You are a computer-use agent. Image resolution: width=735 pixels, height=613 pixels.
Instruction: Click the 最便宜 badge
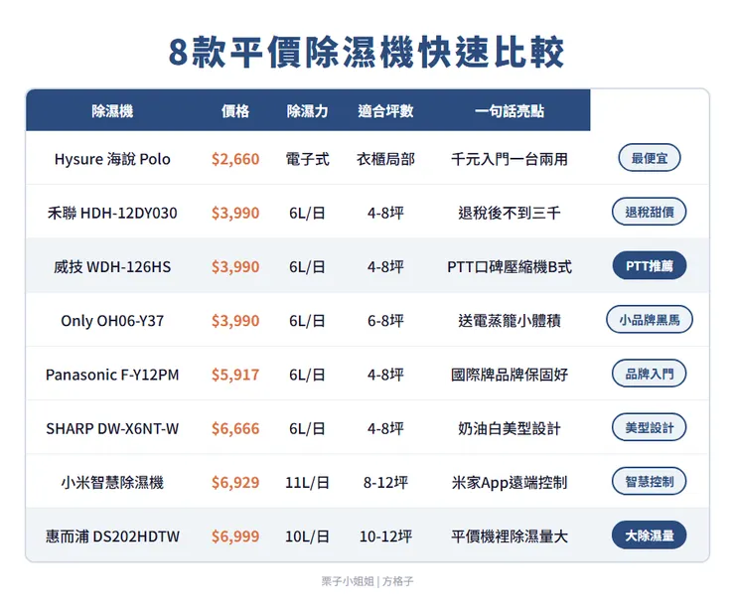point(650,158)
